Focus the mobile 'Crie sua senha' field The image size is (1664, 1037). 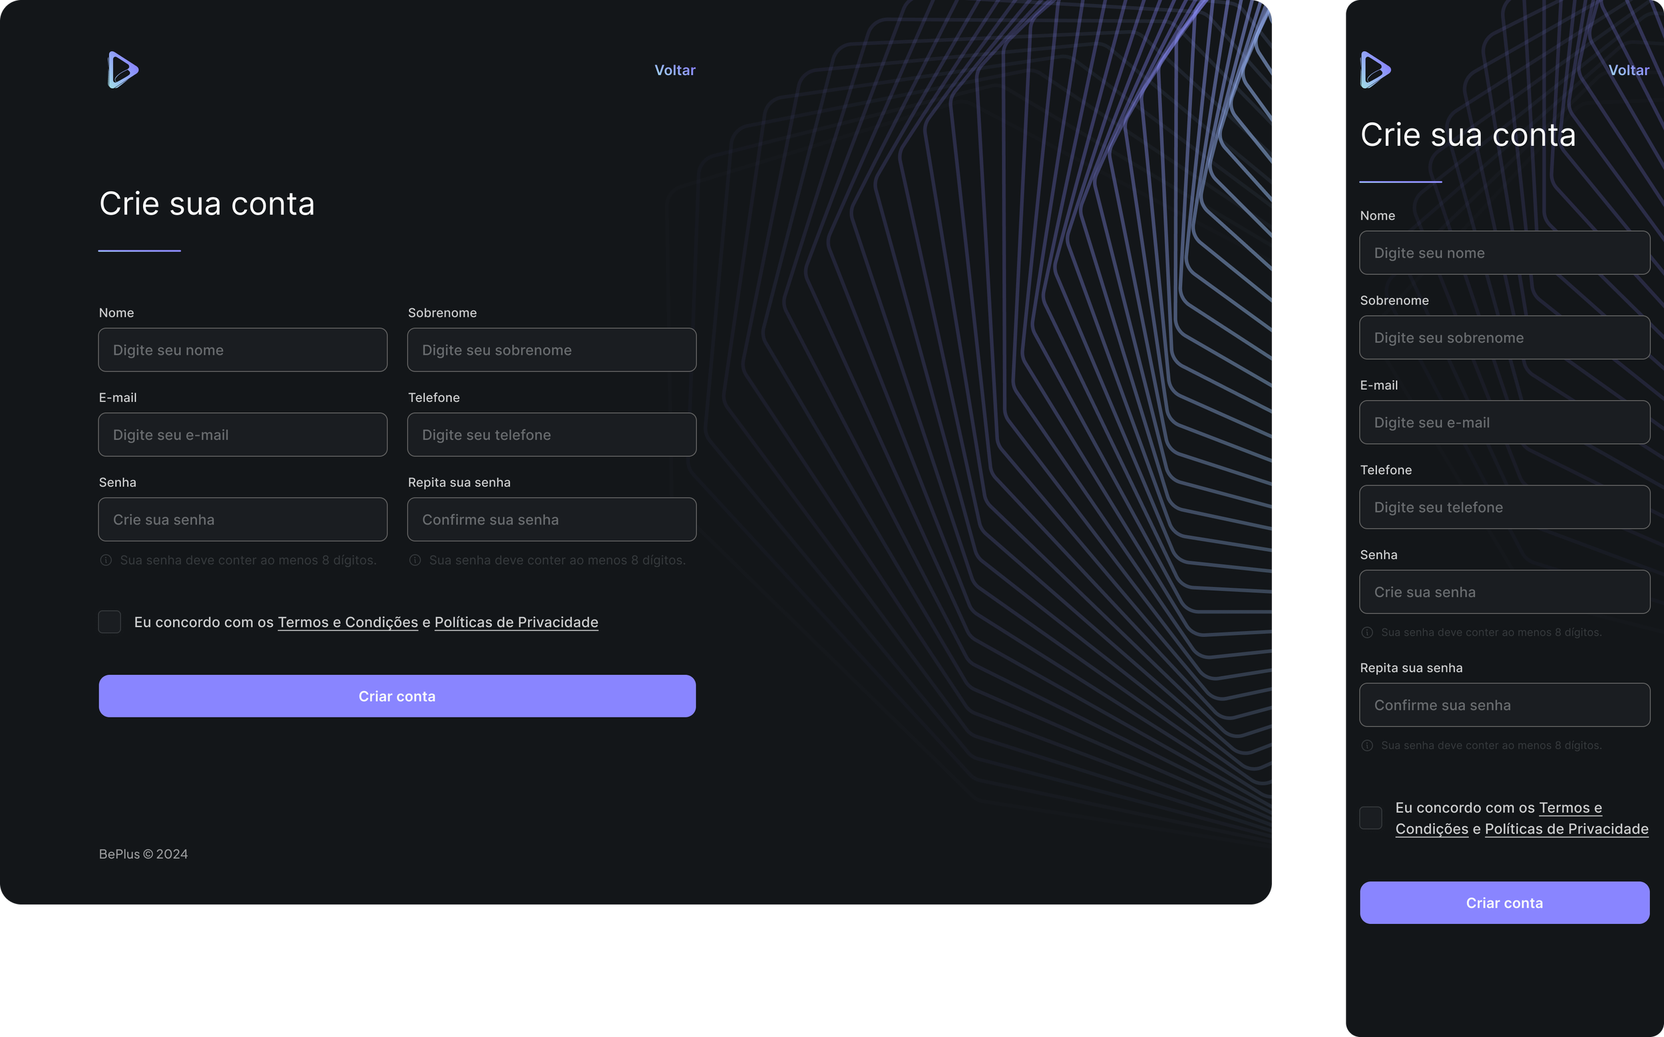(x=1505, y=592)
